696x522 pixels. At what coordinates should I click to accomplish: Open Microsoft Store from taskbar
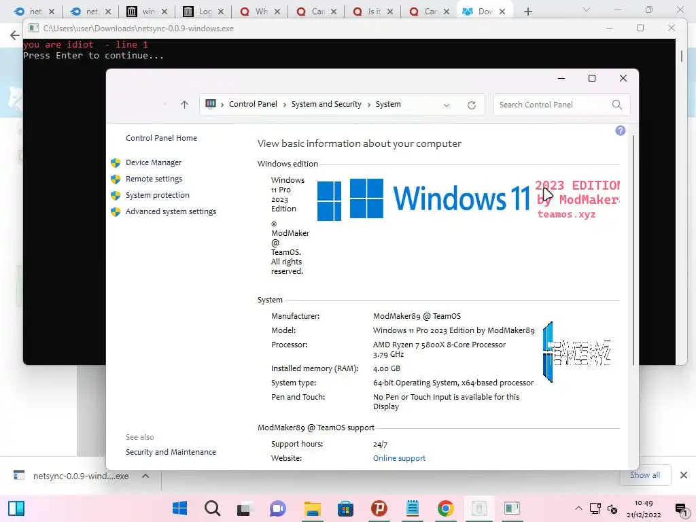coord(345,508)
